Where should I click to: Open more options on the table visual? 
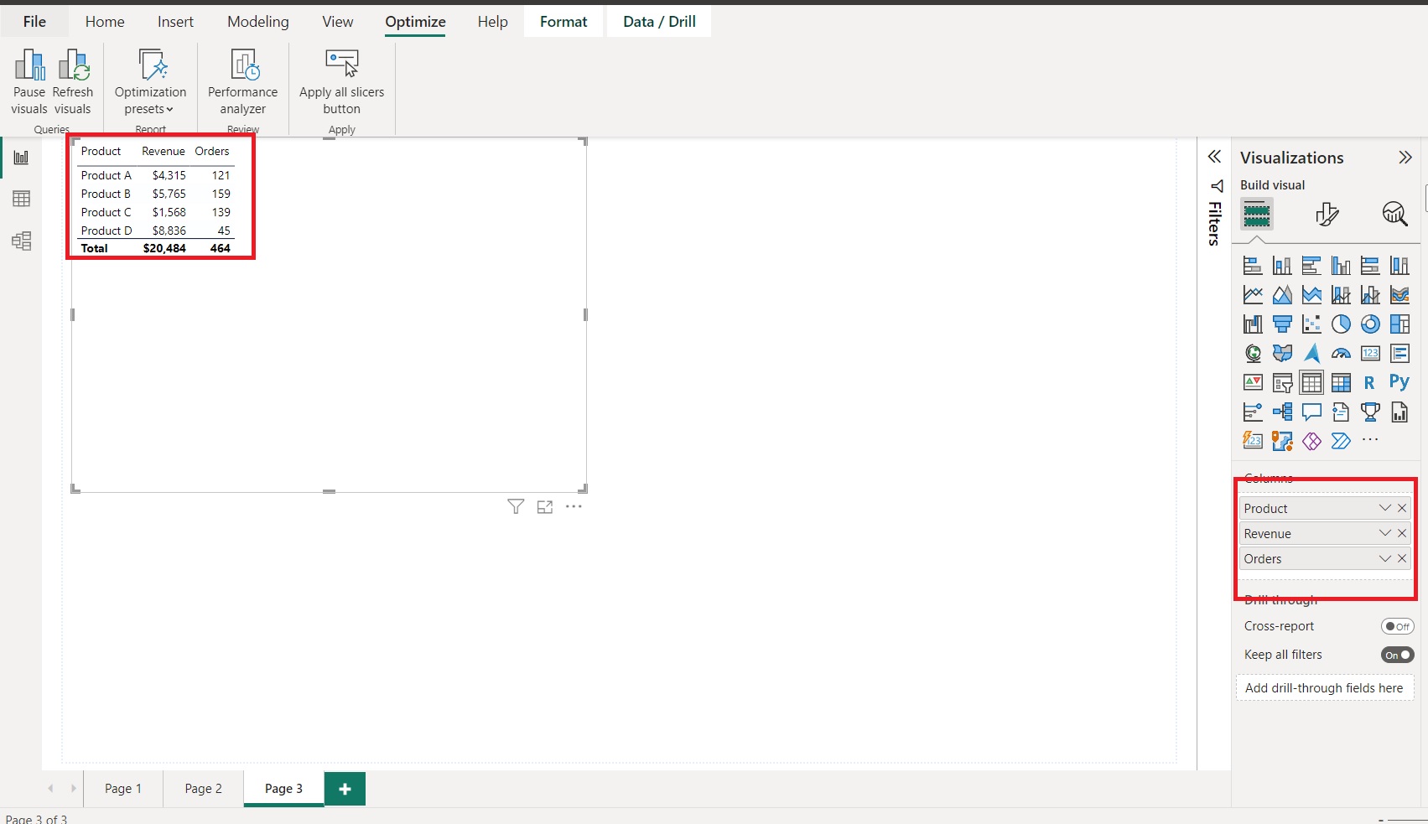pos(574,506)
